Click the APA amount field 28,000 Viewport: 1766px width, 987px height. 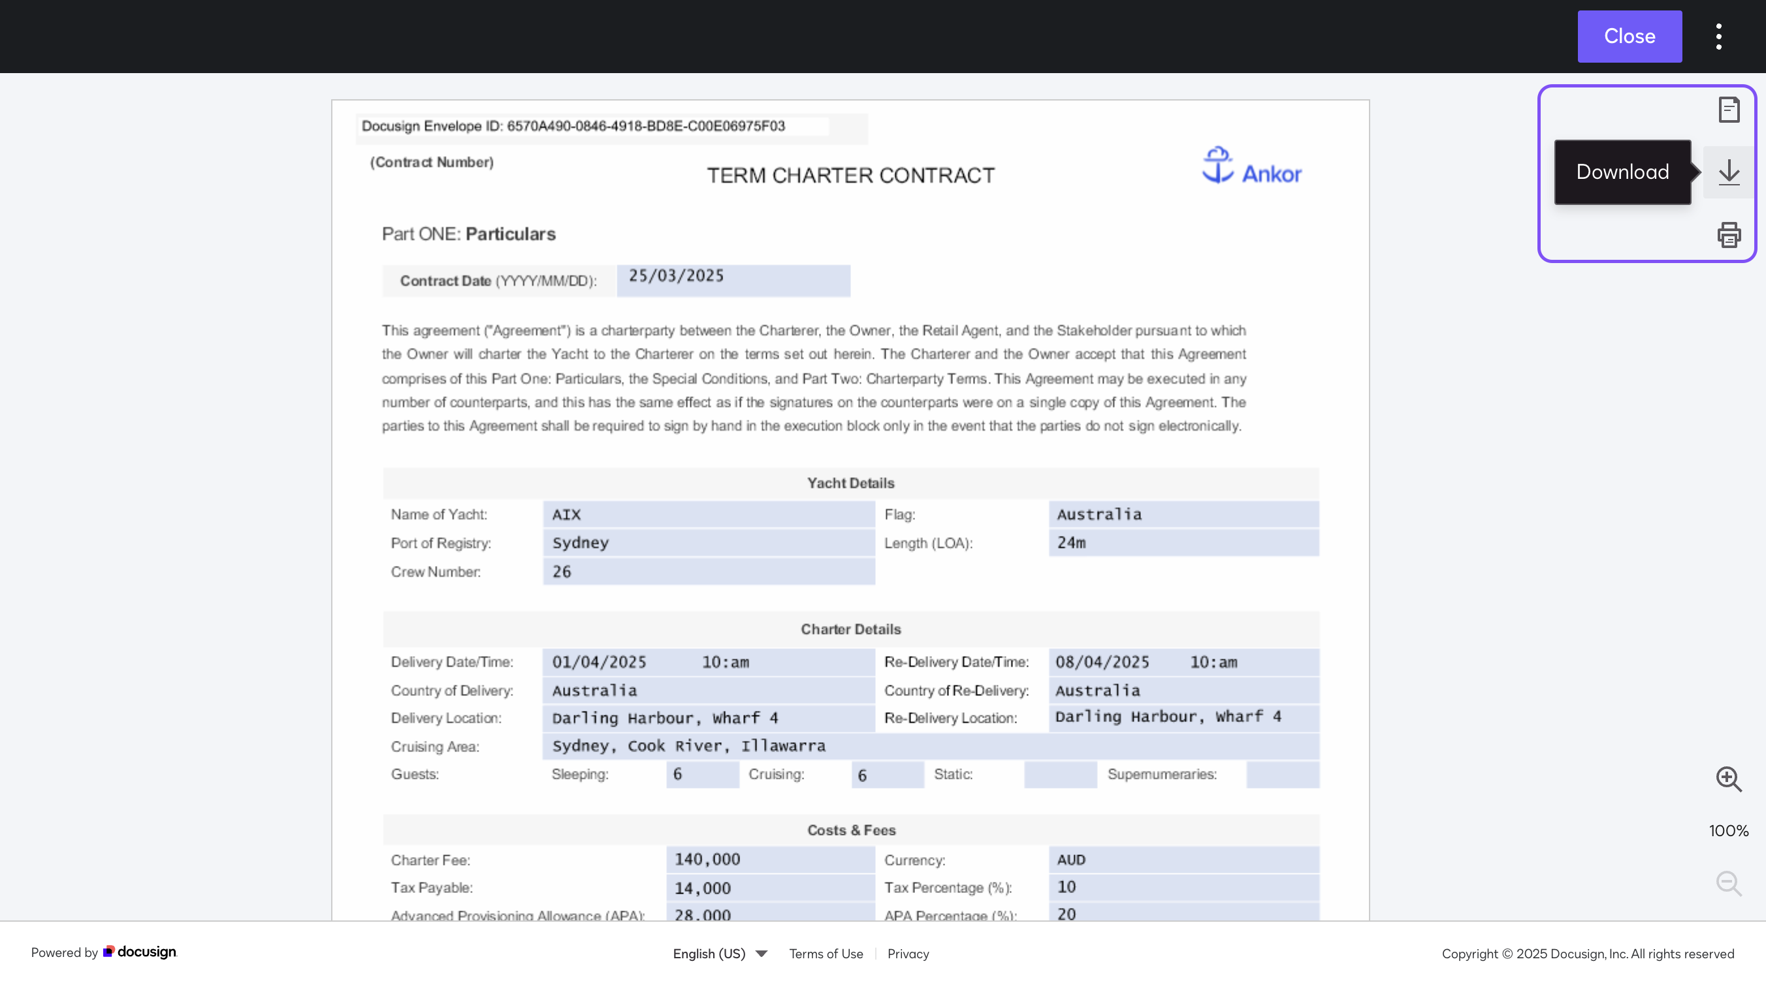click(x=770, y=913)
